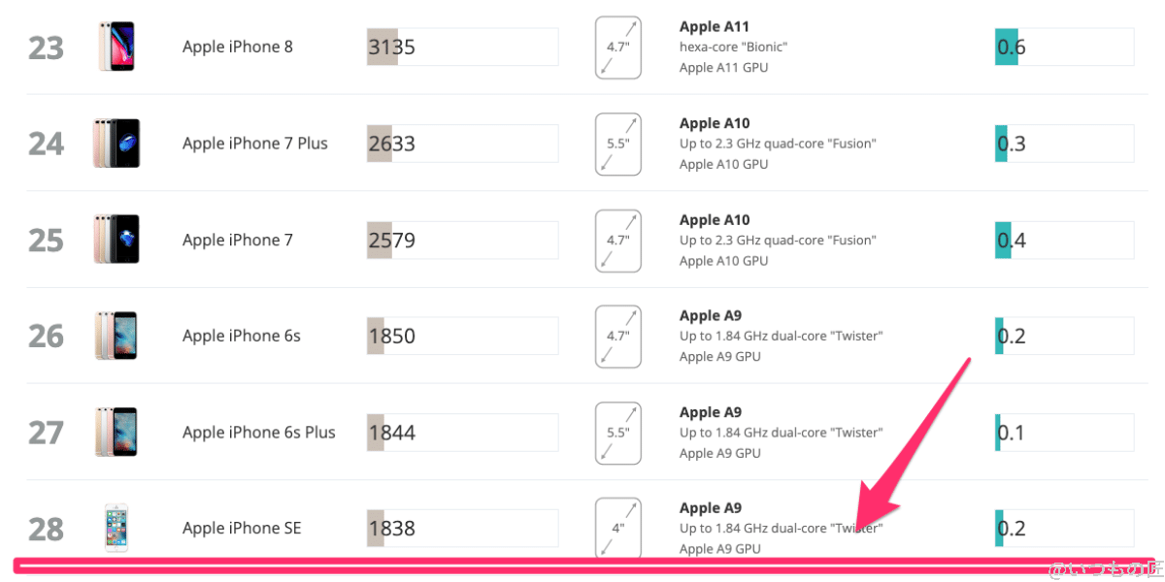Viewport: 1165px width, 582px height.
Task: Click the 5.5" display icon for iPhone 7 Plus
Action: pyautogui.click(x=618, y=144)
